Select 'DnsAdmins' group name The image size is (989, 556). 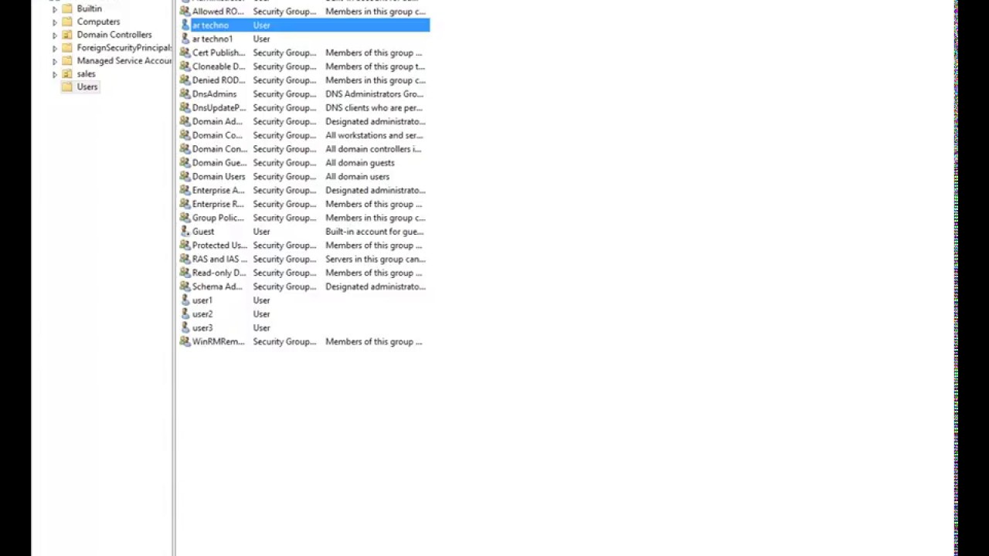214,94
